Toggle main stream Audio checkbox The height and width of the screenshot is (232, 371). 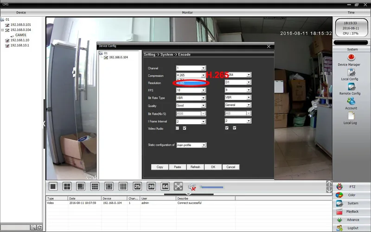pyautogui.click(x=185, y=128)
